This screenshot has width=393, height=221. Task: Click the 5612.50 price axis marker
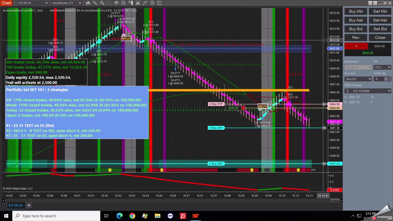click(x=334, y=40)
